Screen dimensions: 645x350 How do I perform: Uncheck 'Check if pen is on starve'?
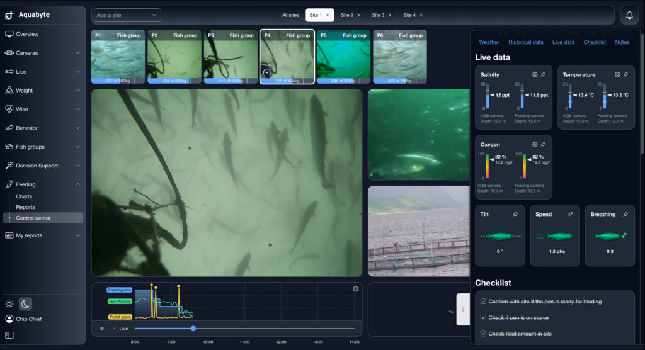tap(483, 317)
